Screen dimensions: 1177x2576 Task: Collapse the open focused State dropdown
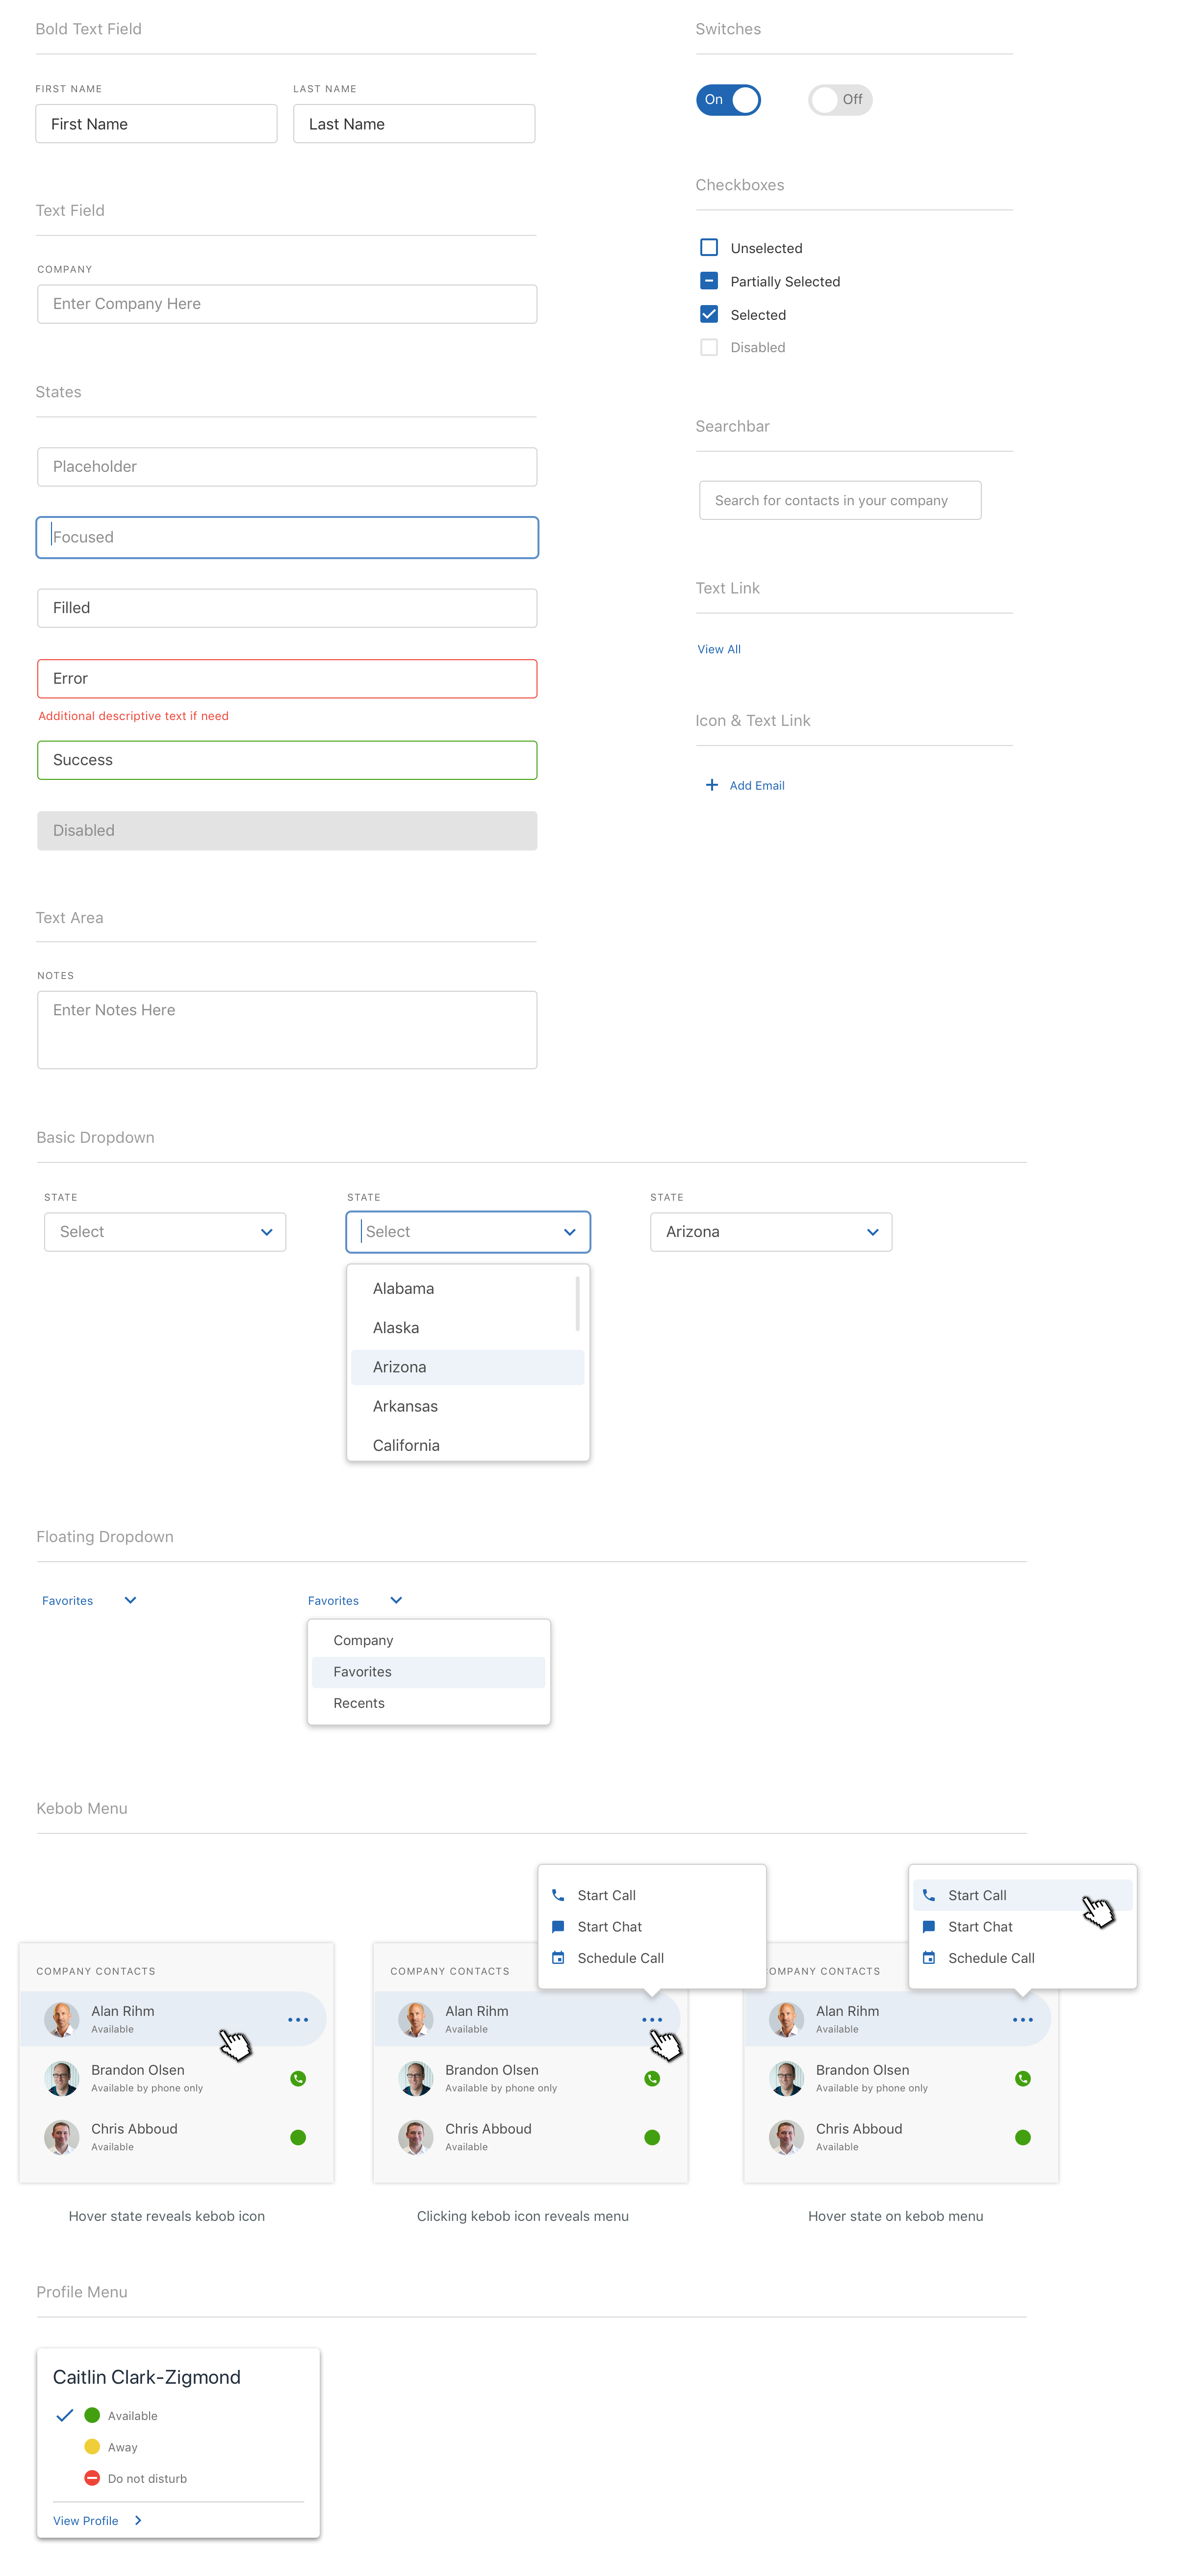point(468,1232)
